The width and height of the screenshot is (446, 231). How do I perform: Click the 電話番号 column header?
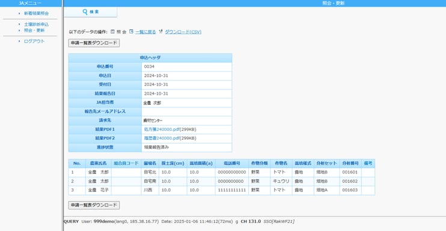[232, 163]
